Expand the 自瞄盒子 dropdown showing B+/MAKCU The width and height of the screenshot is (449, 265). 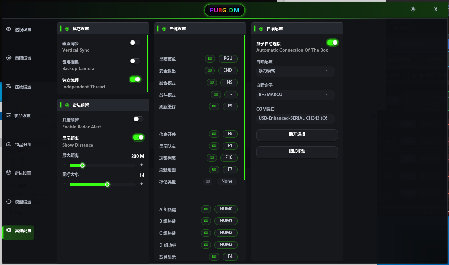coord(295,94)
